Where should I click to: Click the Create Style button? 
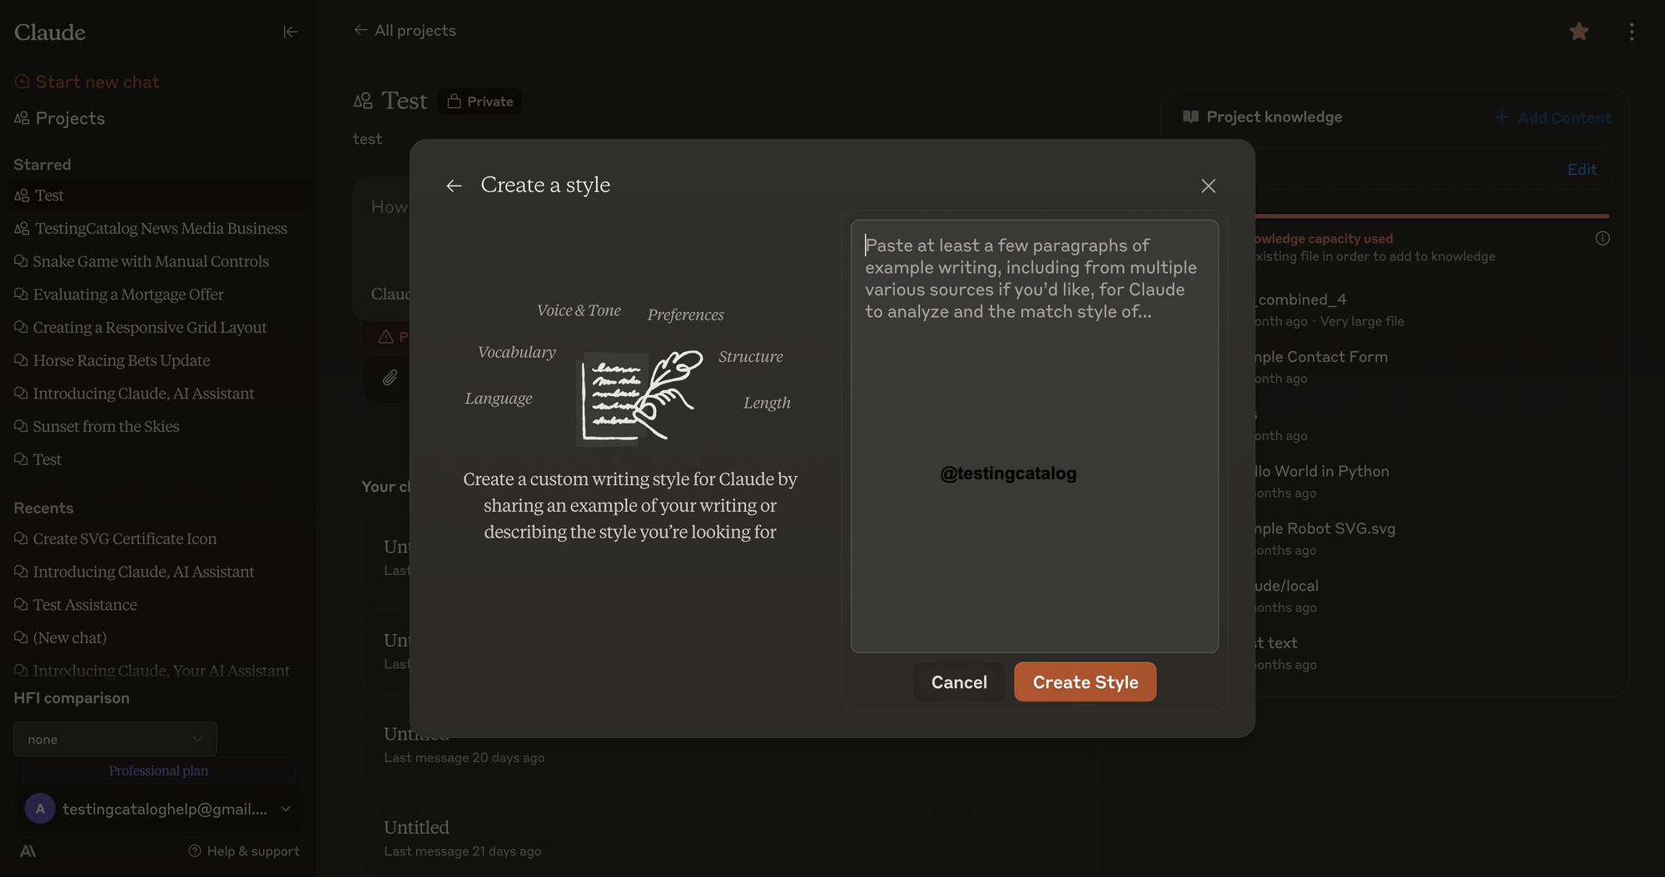pos(1085,682)
